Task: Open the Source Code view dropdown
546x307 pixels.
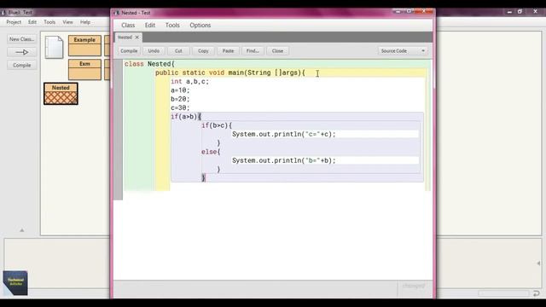Action: click(403, 51)
